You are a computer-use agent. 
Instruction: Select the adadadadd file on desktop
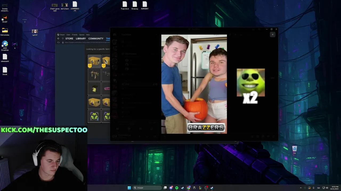pyautogui.click(x=5, y=58)
